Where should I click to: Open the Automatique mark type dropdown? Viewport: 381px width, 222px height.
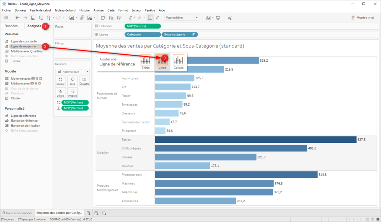click(x=73, y=72)
